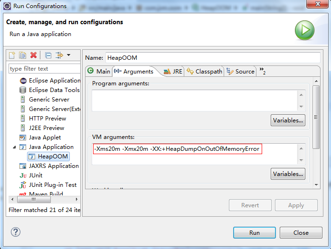Image resolution: width=331 pixels, height=249 pixels.
Task: Collapse the Java Application tree node
Action: (14, 147)
